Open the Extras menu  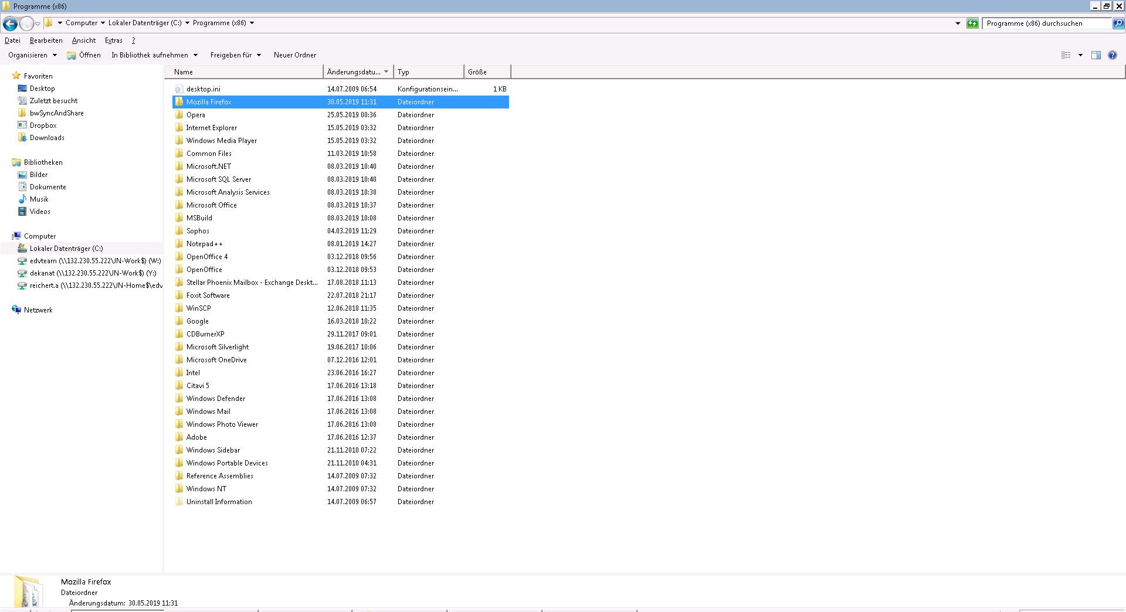tap(114, 40)
